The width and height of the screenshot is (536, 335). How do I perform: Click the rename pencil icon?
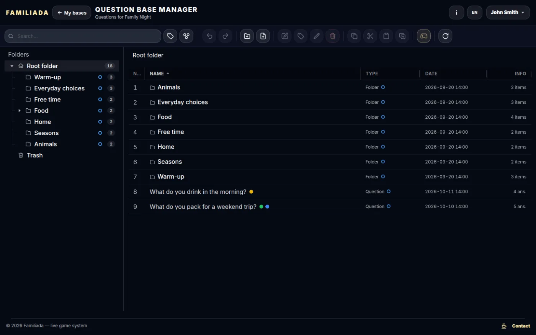point(317,36)
